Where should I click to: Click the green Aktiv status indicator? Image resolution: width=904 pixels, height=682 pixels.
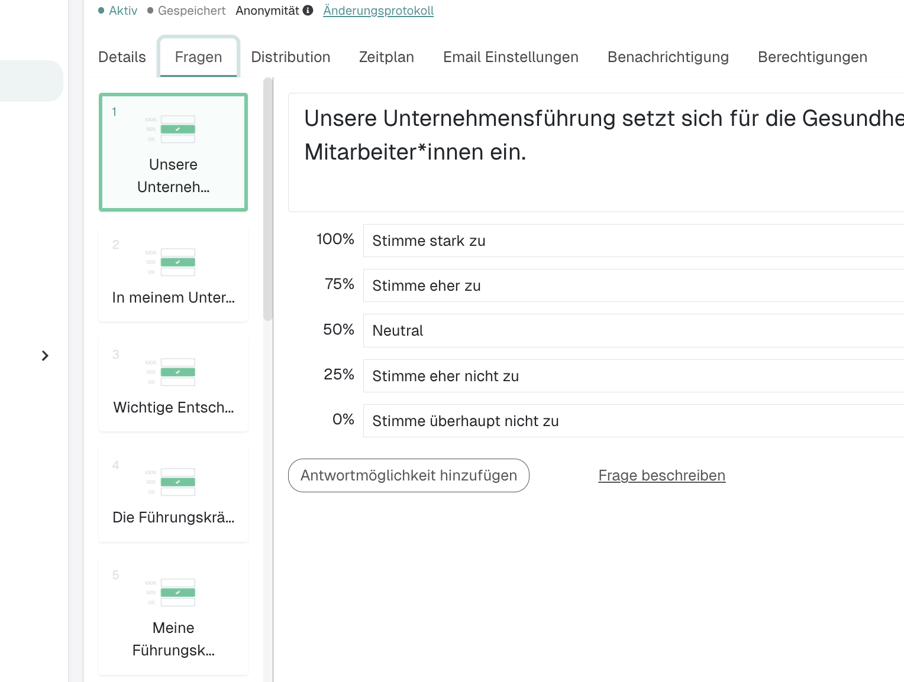click(101, 10)
